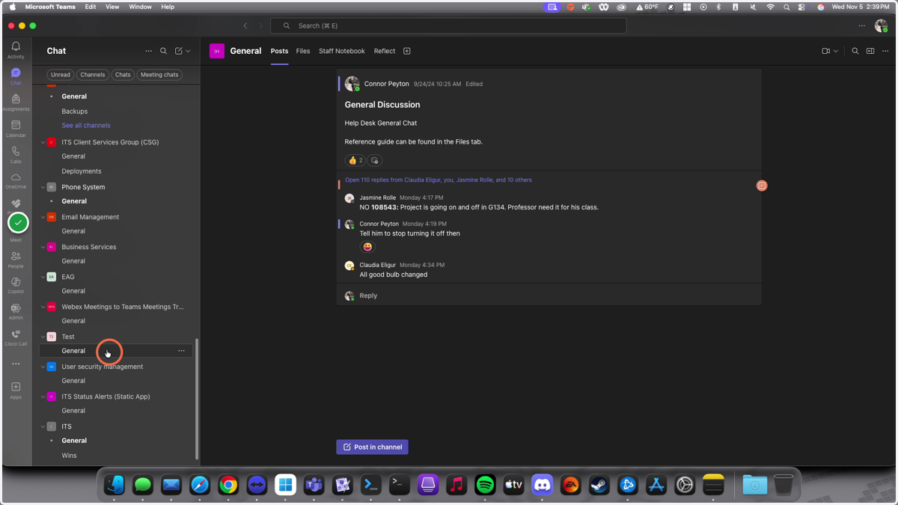Select the Wins channel under ITS

69,456
